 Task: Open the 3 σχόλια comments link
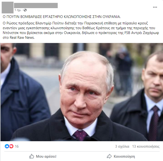click(122, 146)
